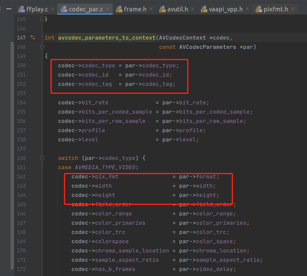
Task: Click codec->profile on line 157
Action: point(82,130)
